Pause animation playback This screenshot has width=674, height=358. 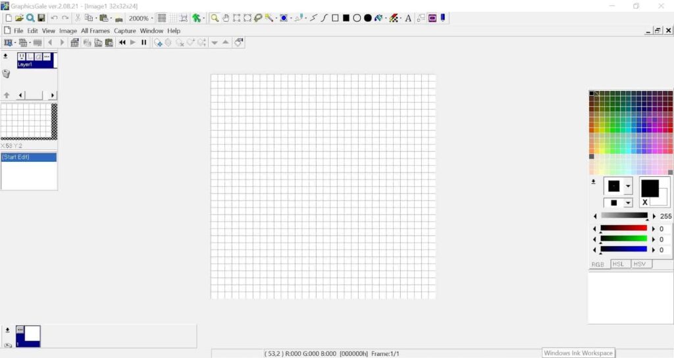[144, 43]
